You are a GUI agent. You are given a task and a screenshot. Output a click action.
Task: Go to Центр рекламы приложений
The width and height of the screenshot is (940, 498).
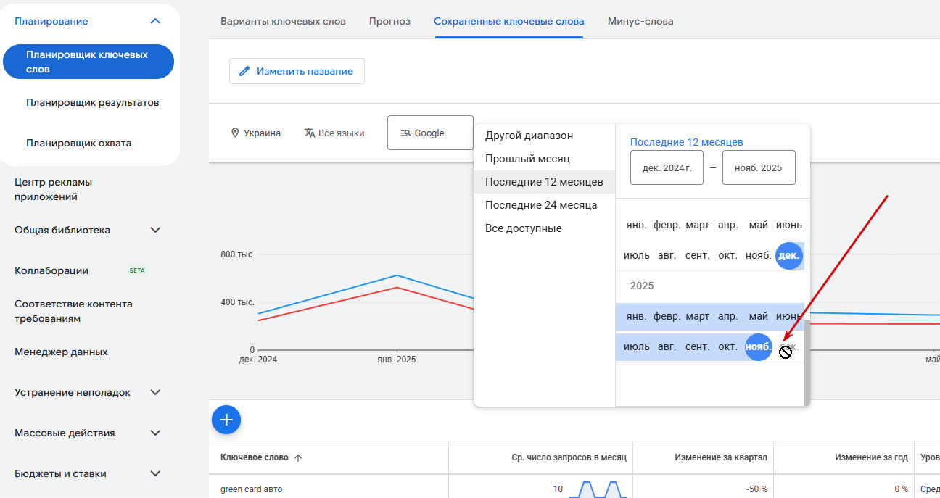click(53, 189)
